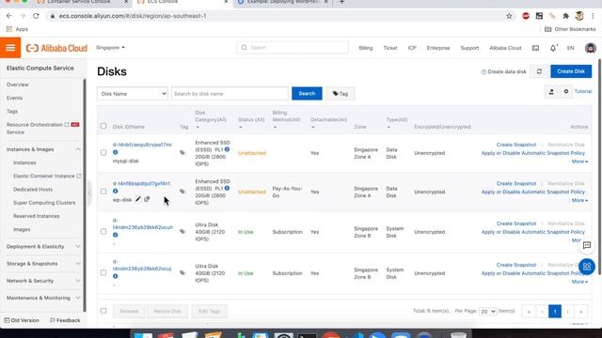Check the mysql-disk row checkbox
602x338 pixels.
click(103, 152)
